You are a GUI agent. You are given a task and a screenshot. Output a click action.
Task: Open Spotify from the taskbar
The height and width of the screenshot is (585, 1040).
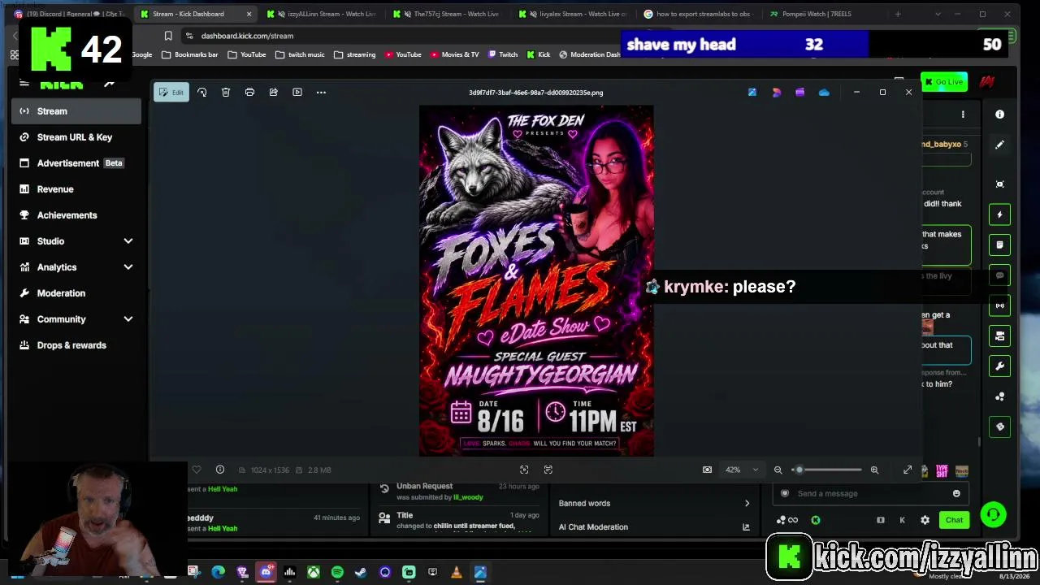pyautogui.click(x=337, y=572)
